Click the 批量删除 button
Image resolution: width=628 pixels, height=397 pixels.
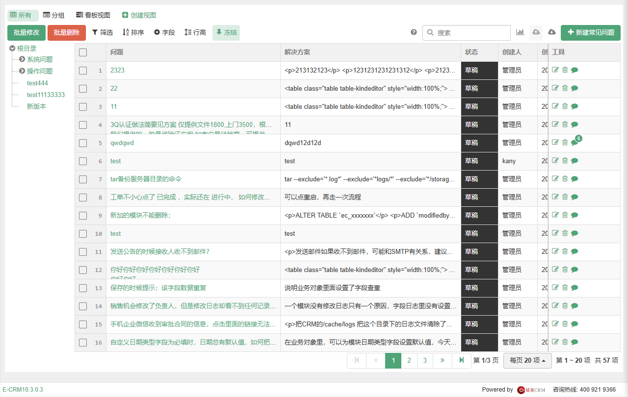[x=67, y=32]
